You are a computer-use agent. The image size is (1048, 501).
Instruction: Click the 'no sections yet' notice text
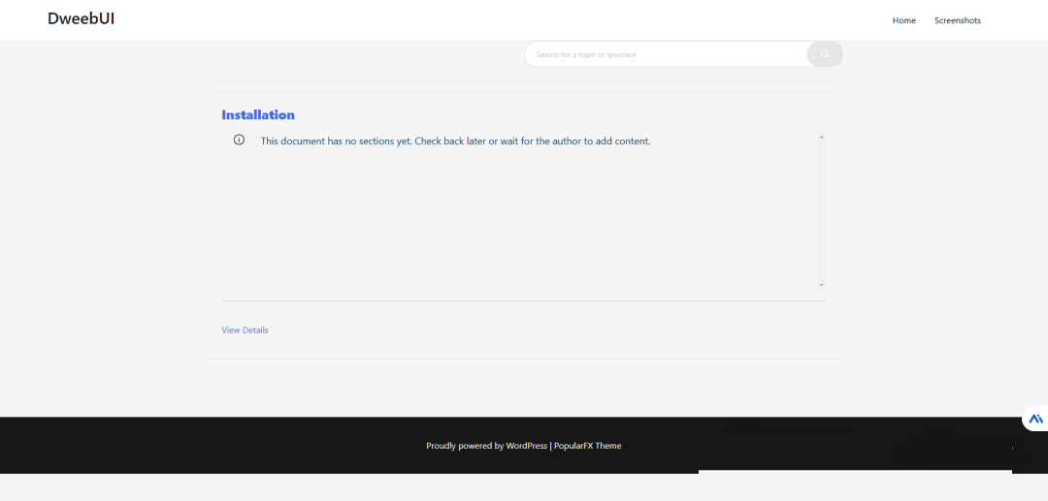point(455,141)
